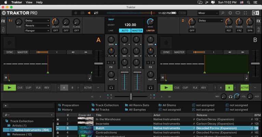Click the FRZ freeze button in FX 2
The image size is (262, 137).
239,30
